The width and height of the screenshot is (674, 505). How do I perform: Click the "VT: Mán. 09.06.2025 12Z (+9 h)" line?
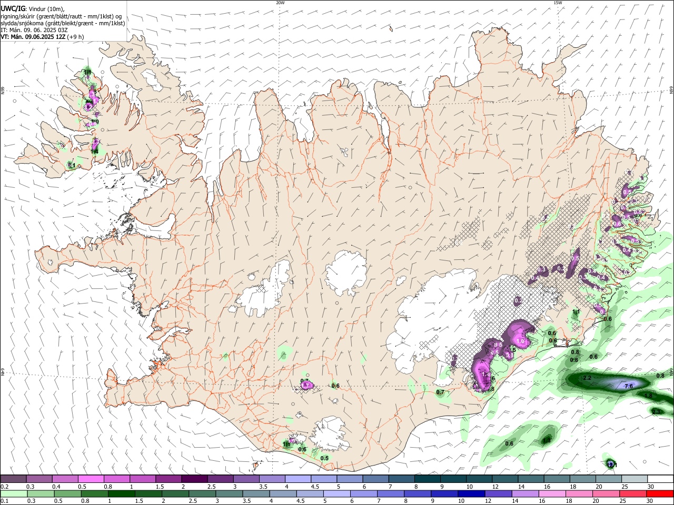tap(43, 37)
